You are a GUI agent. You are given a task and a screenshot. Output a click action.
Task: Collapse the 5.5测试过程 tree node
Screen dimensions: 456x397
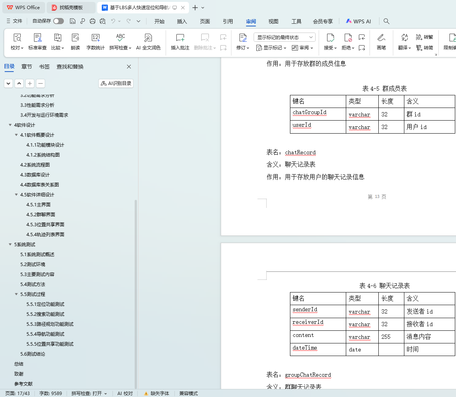point(16,294)
